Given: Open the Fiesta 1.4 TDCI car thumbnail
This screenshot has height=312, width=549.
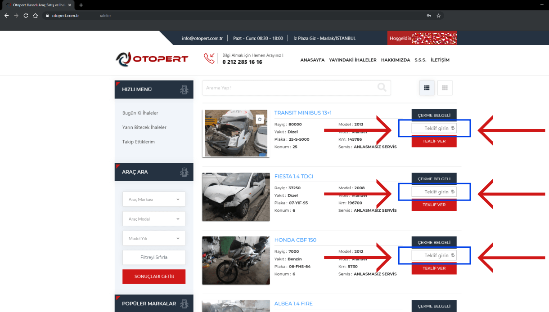Looking at the screenshot, I should [x=236, y=197].
